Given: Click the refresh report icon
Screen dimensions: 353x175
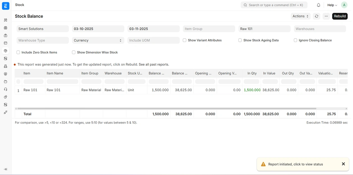Looking at the screenshot, I should 317,16.
